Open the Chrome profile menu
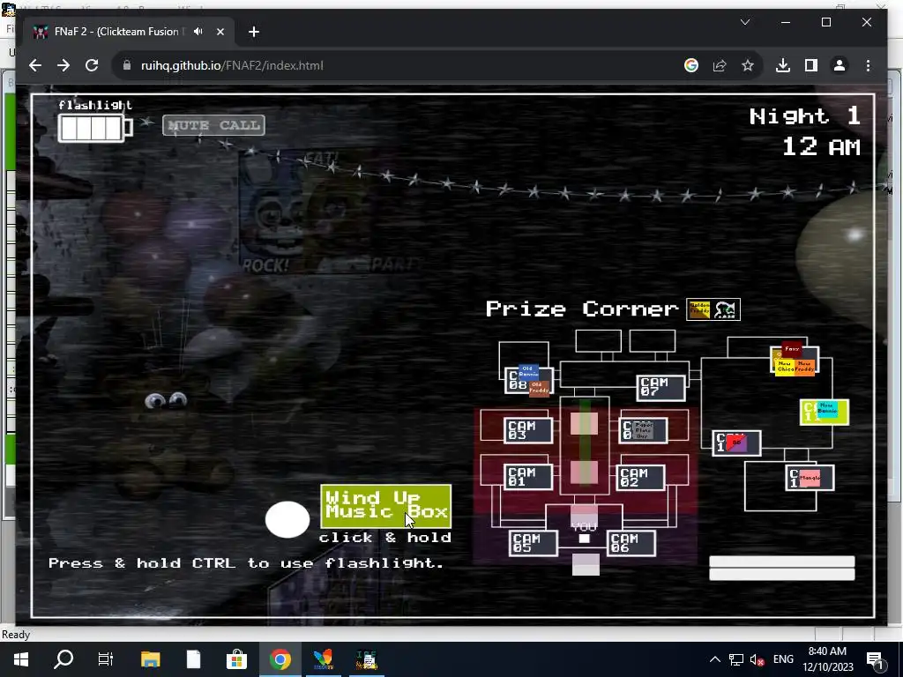The height and width of the screenshot is (677, 903). [x=840, y=65]
